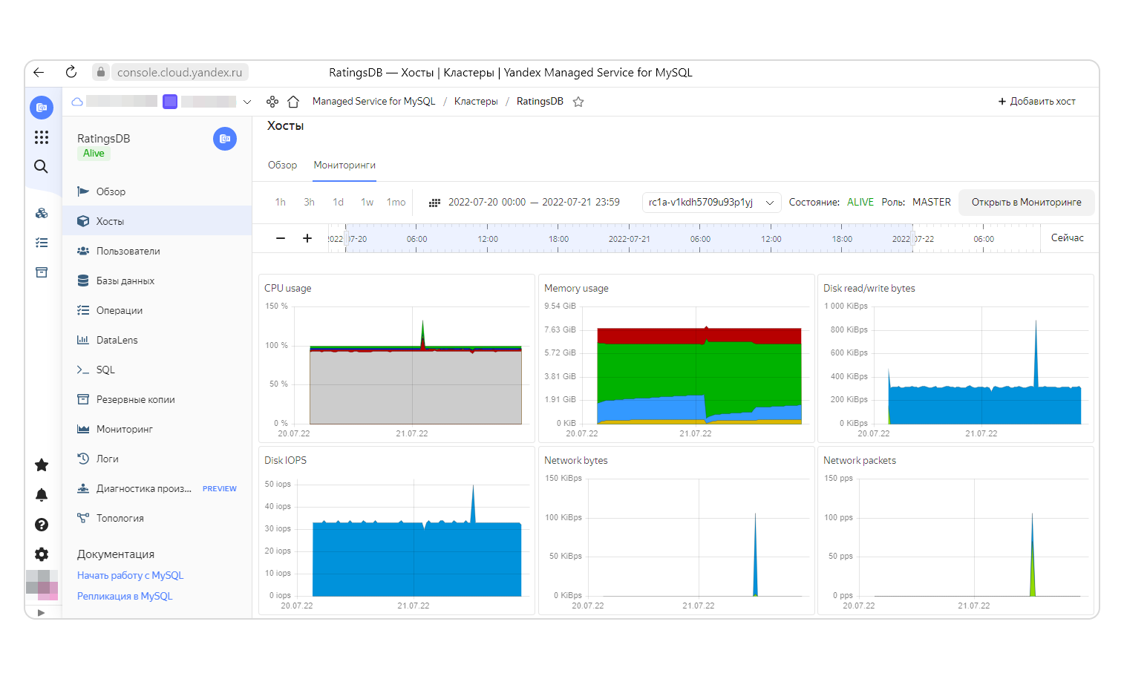Zoom in the timeline with plus
1124x679 pixels.
pyautogui.click(x=307, y=238)
